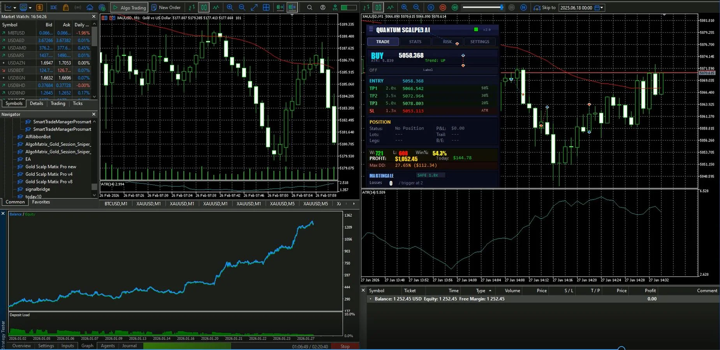720x350 pixels.
Task: Open the Journal tab in Strategy Tester
Action: point(129,346)
